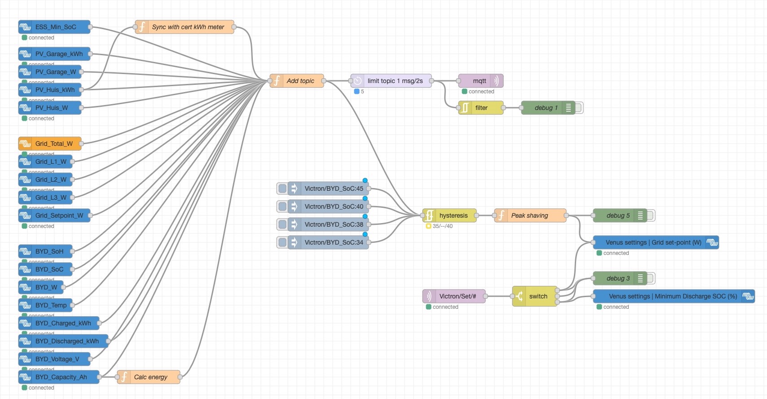Click the function icon on Add topic node
767x399 pixels.
277,81
